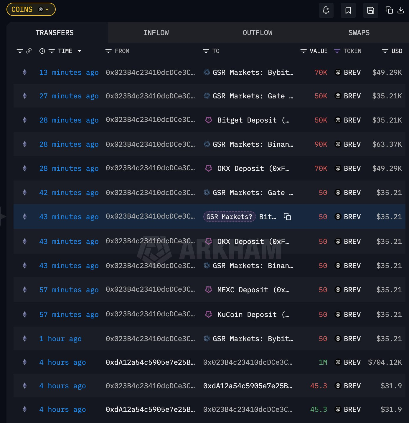Click the 1M BREV value cell
The image size is (409, 423).
pos(323,362)
